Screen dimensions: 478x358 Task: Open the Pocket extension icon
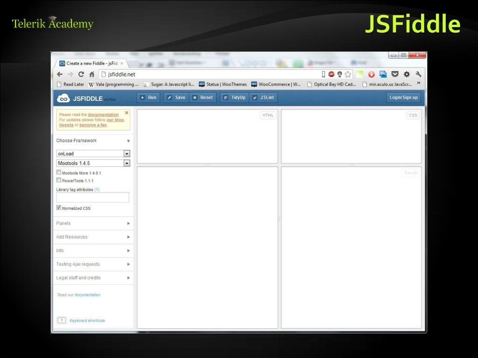coord(395,74)
